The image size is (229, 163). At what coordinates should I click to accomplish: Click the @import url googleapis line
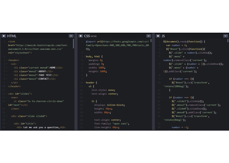click(117, 45)
